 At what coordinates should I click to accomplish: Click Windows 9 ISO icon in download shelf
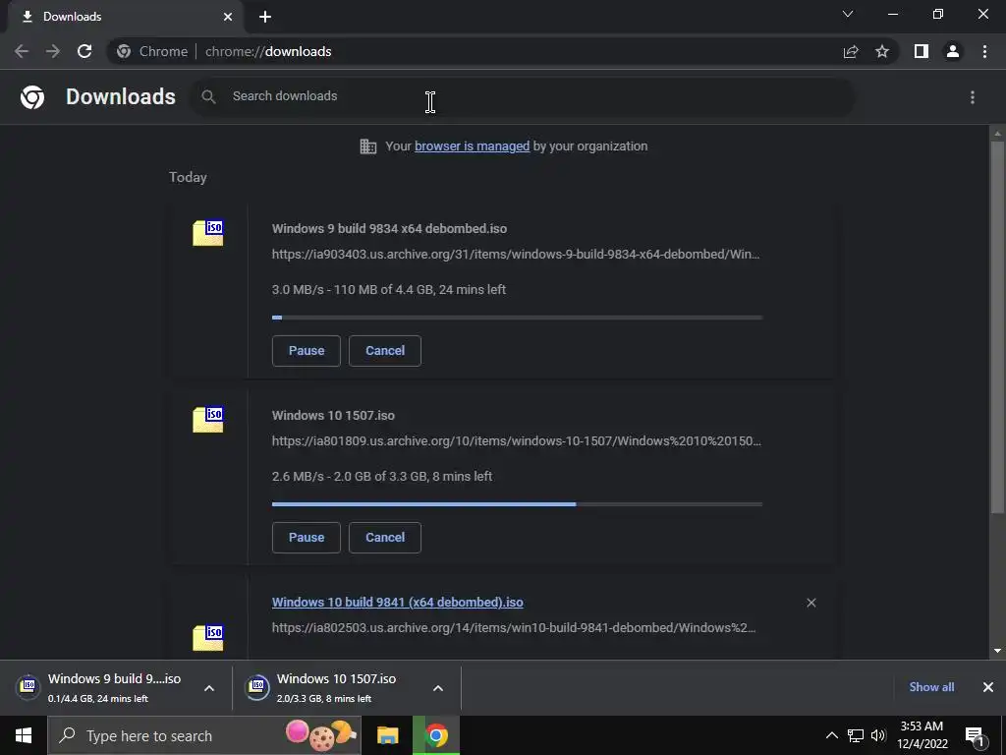click(28, 686)
